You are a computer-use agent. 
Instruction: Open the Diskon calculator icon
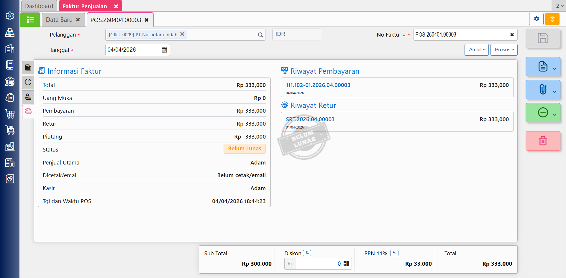coord(346,264)
